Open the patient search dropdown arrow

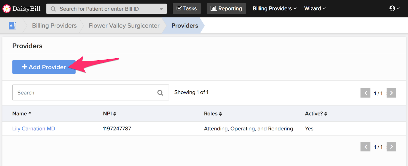click(161, 9)
